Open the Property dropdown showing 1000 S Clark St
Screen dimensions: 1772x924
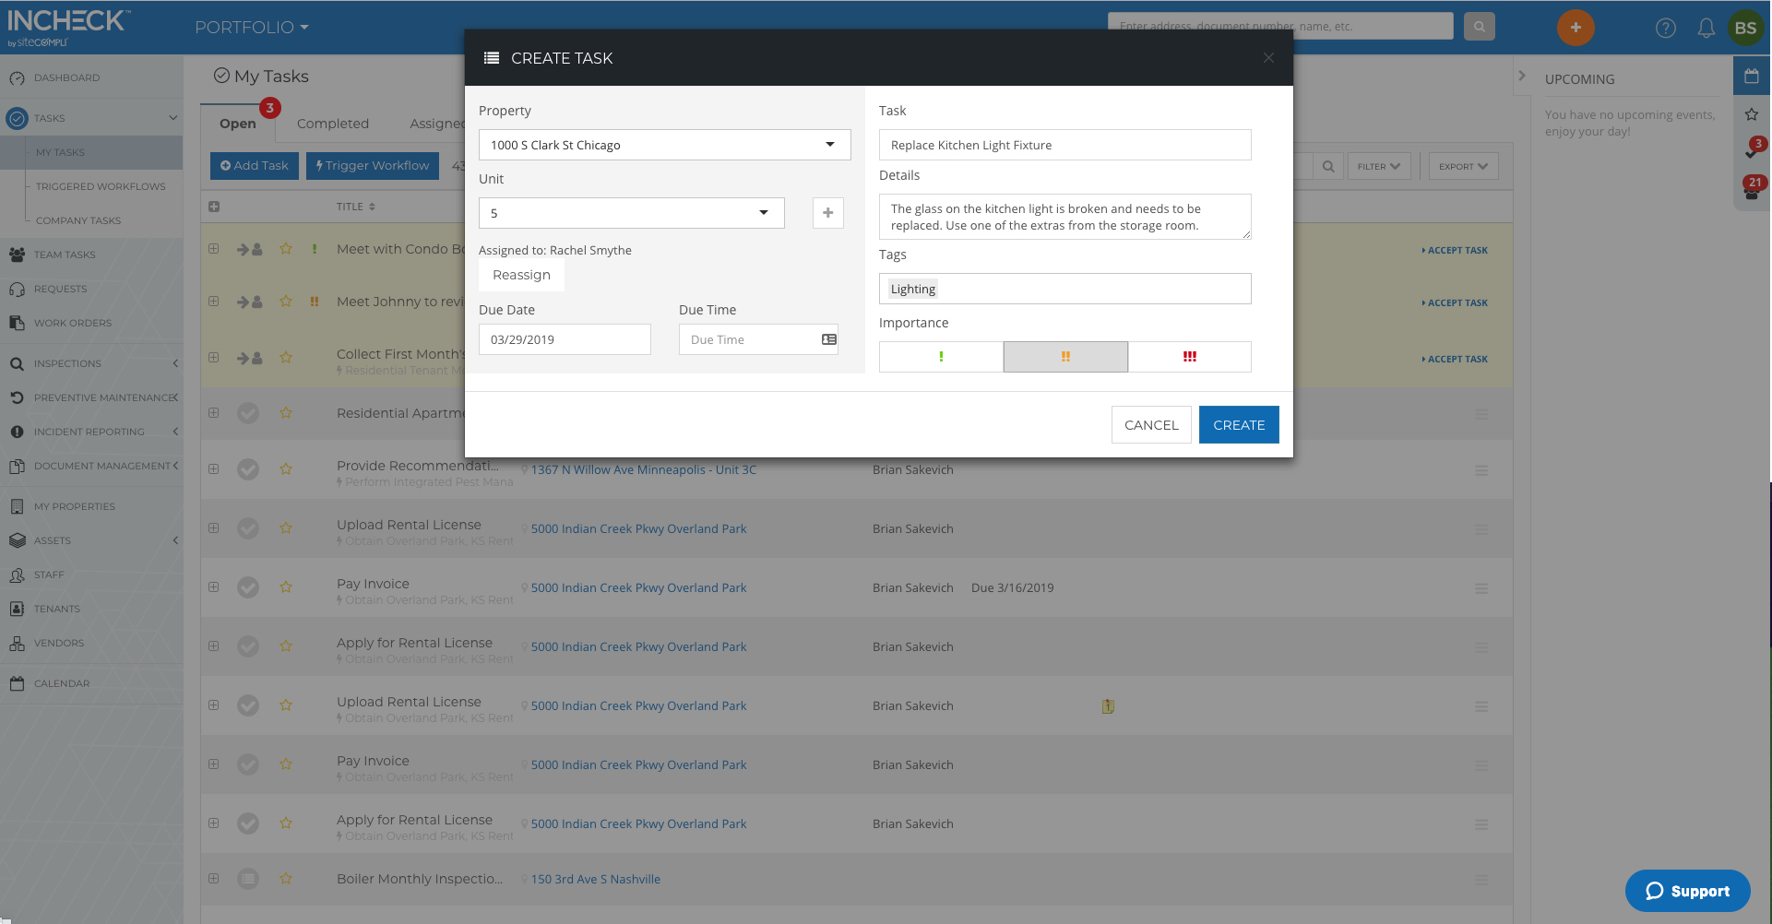[x=664, y=145]
